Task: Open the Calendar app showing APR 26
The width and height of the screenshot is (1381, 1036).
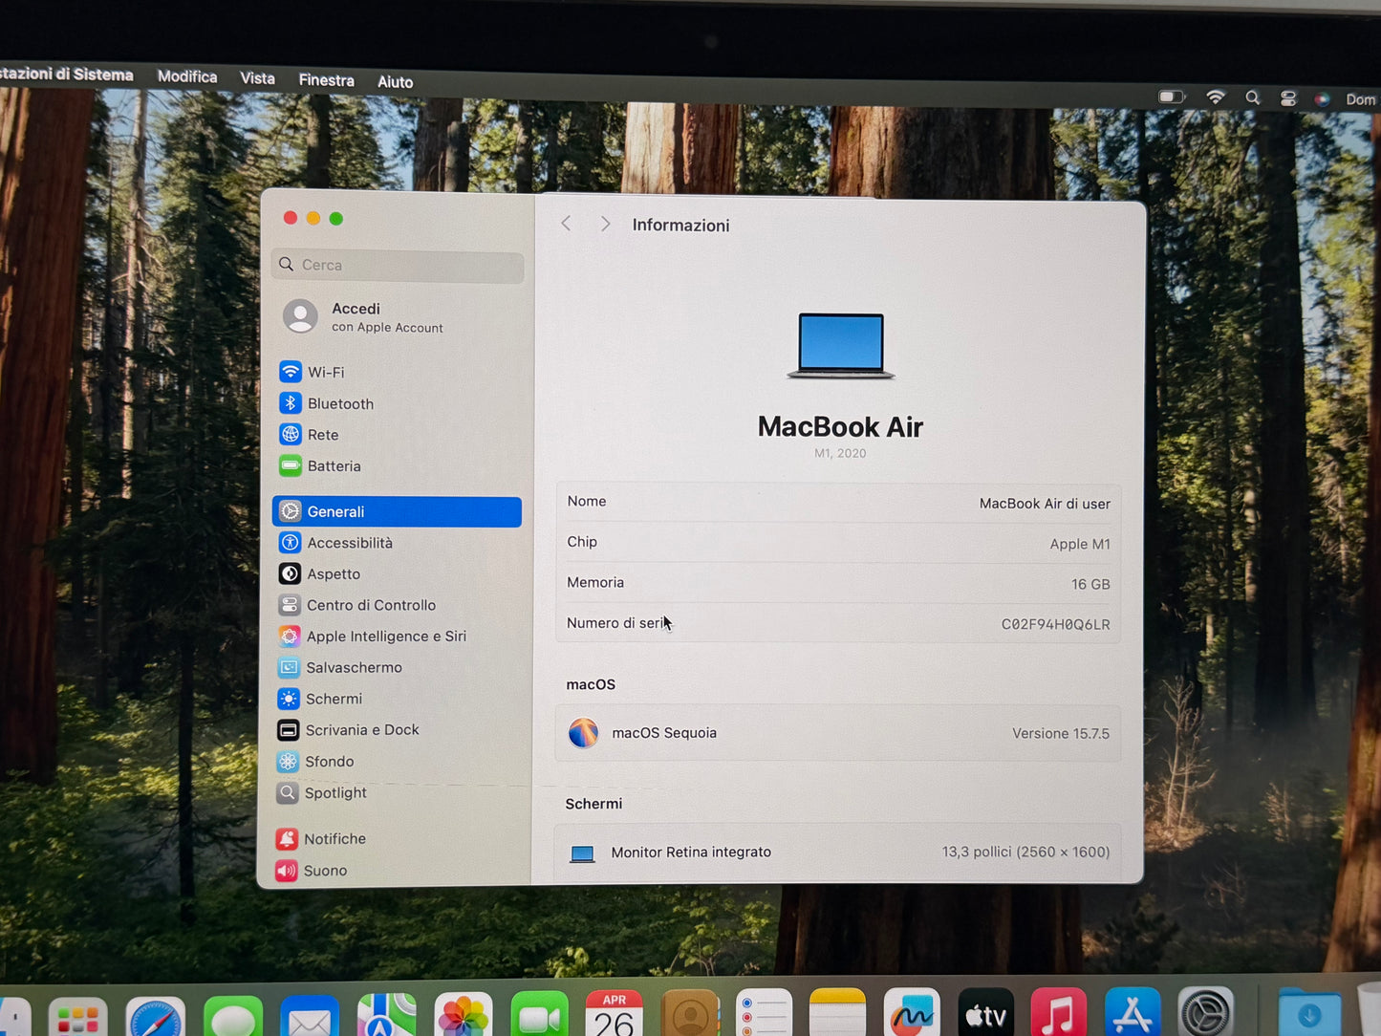Action: pos(615,1016)
